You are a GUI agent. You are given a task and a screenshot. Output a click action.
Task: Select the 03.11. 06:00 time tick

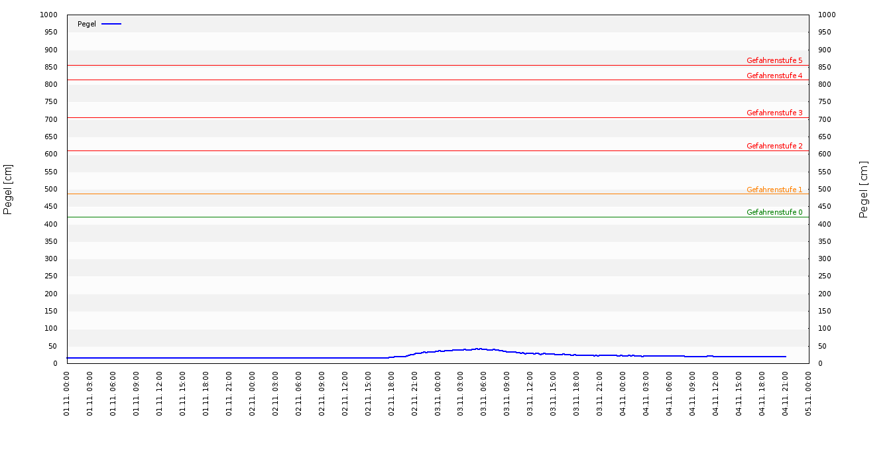pos(484,393)
